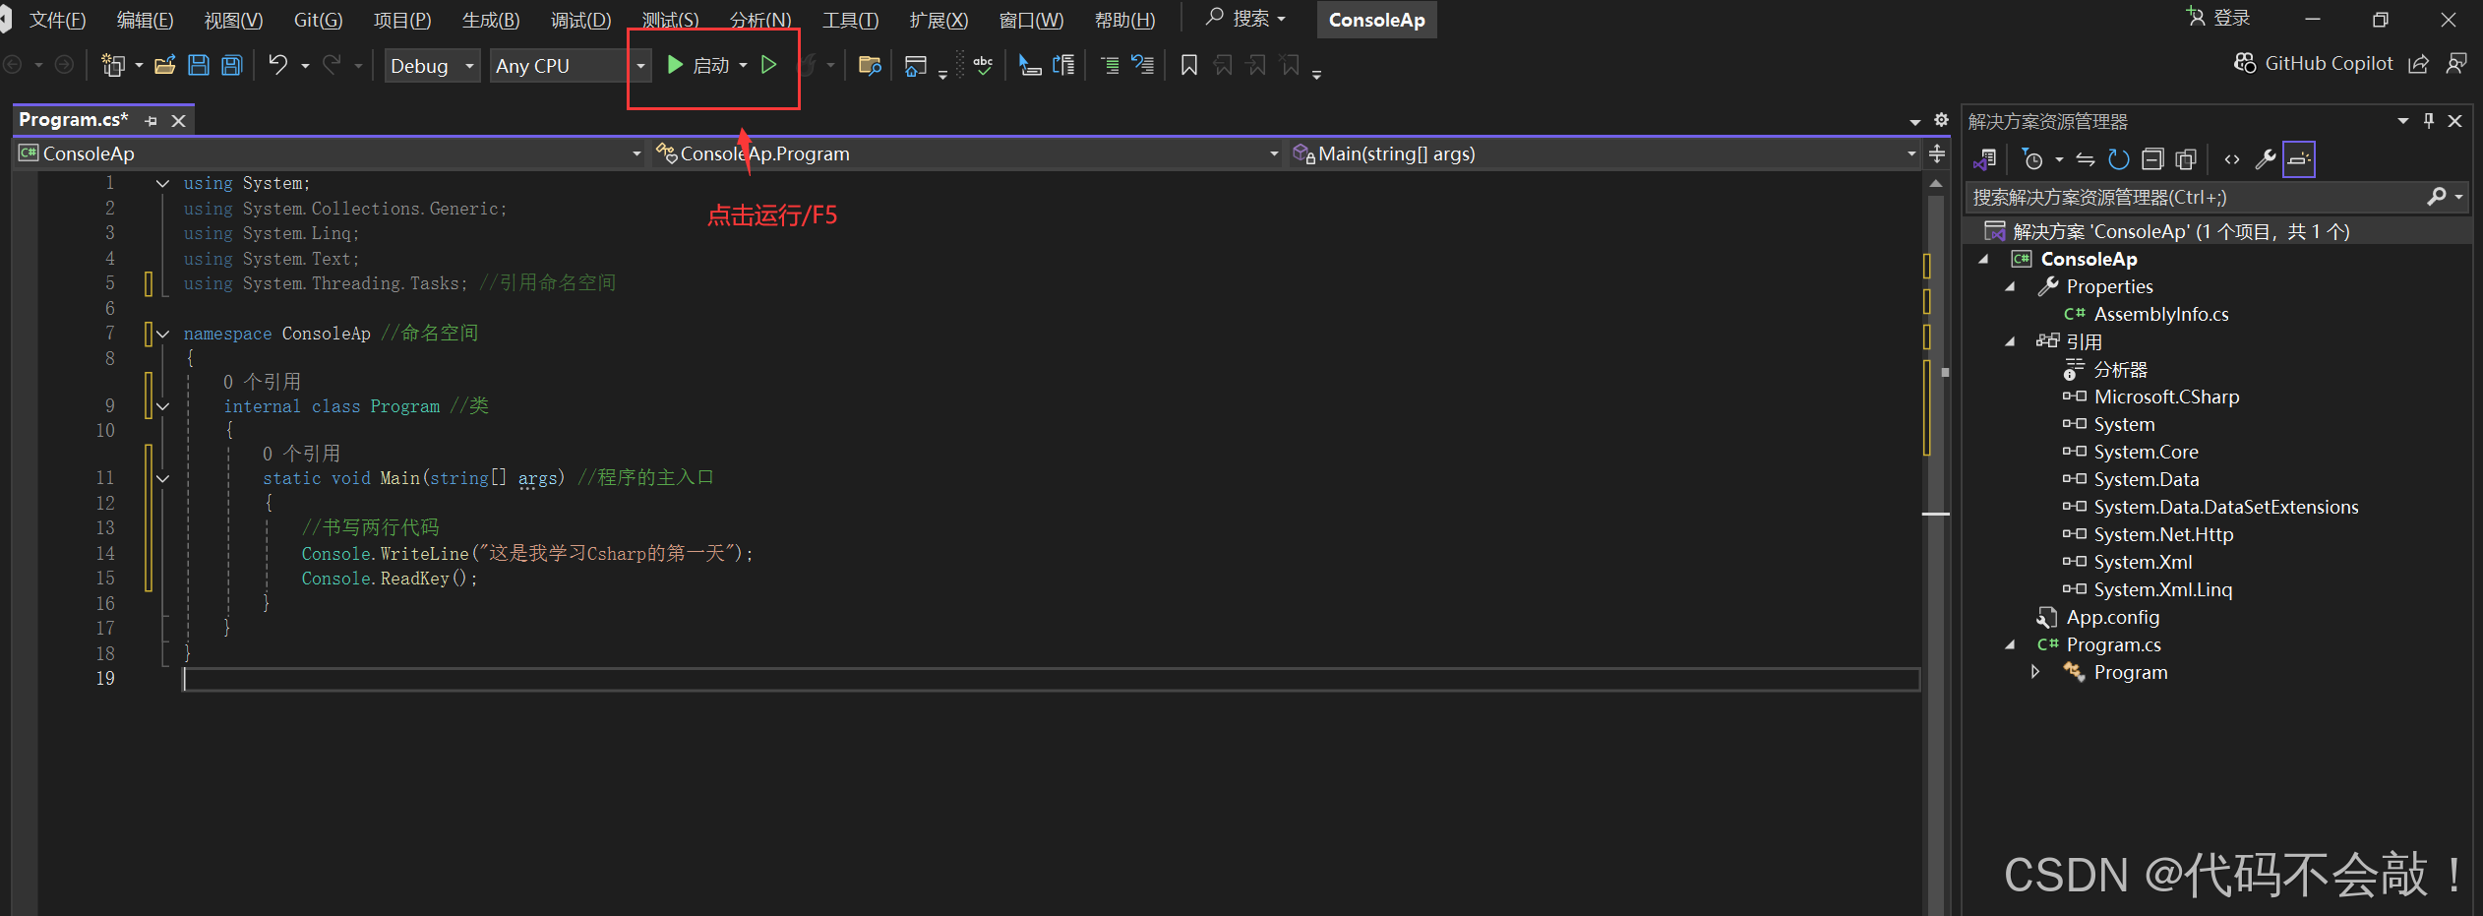The image size is (2483, 916).
Task: Click the new item icon in main toolbar
Action: [x=113, y=66]
